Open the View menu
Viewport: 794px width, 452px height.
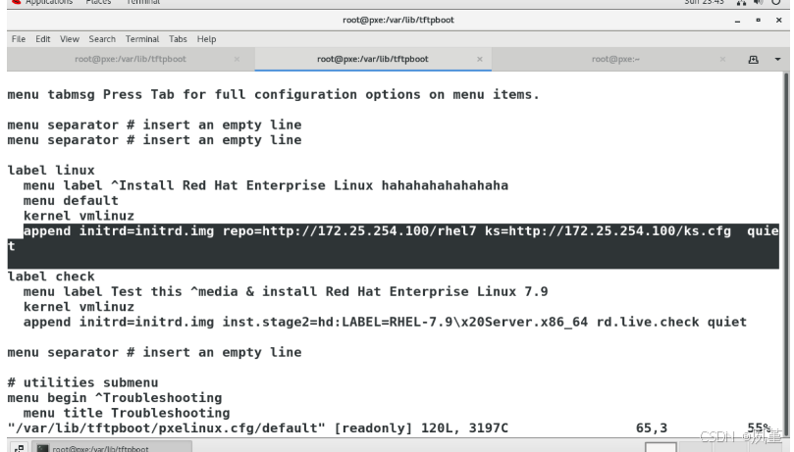click(x=70, y=39)
